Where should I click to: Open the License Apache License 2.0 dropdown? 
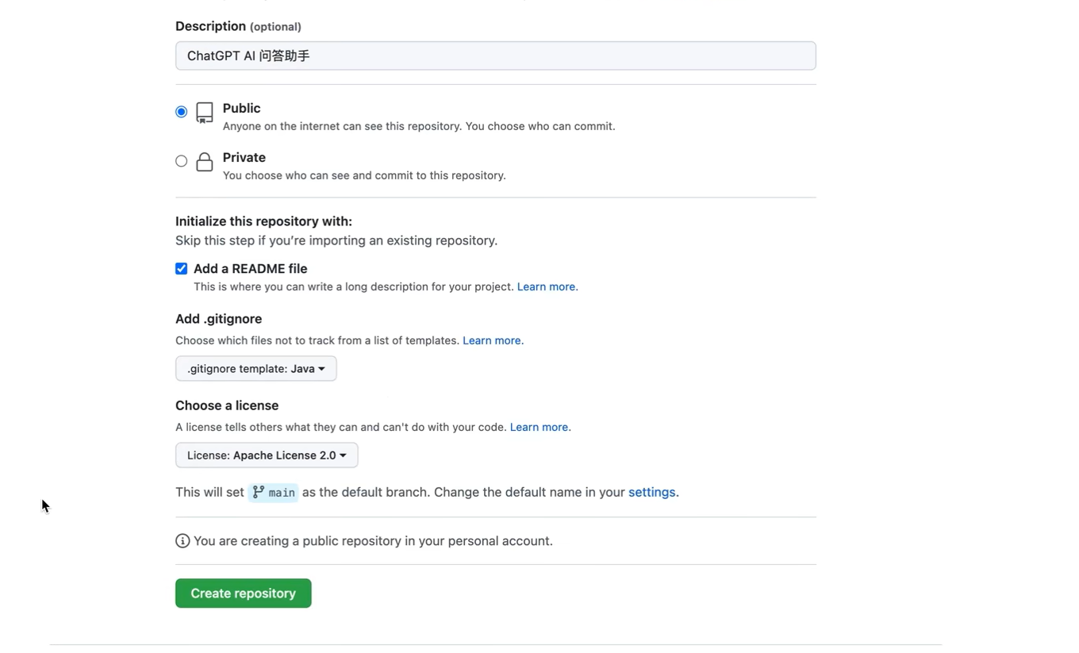267,455
